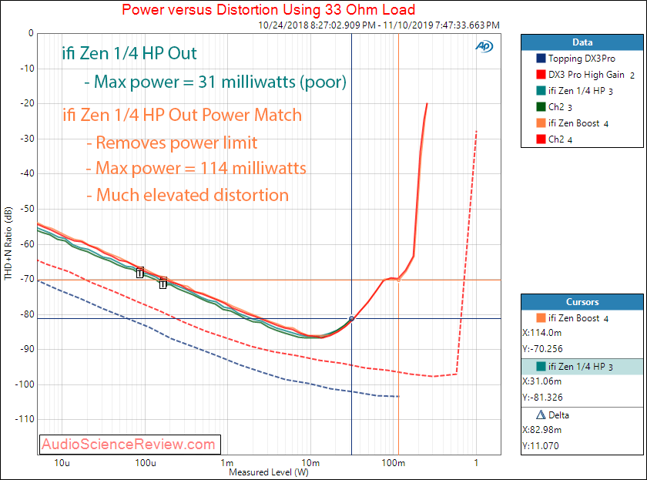Click the ifi Zen Boost orange swatch in Data panel
Viewport: 647px width, 480px height.
point(541,123)
